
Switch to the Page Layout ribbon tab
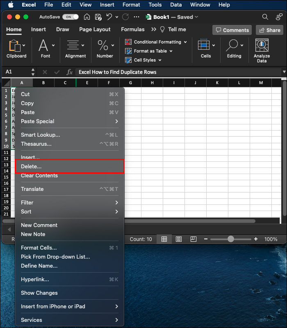click(95, 30)
